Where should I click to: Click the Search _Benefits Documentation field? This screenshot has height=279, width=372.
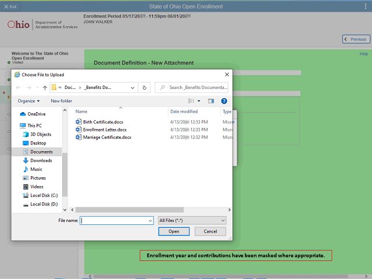pyautogui.click(x=191, y=88)
